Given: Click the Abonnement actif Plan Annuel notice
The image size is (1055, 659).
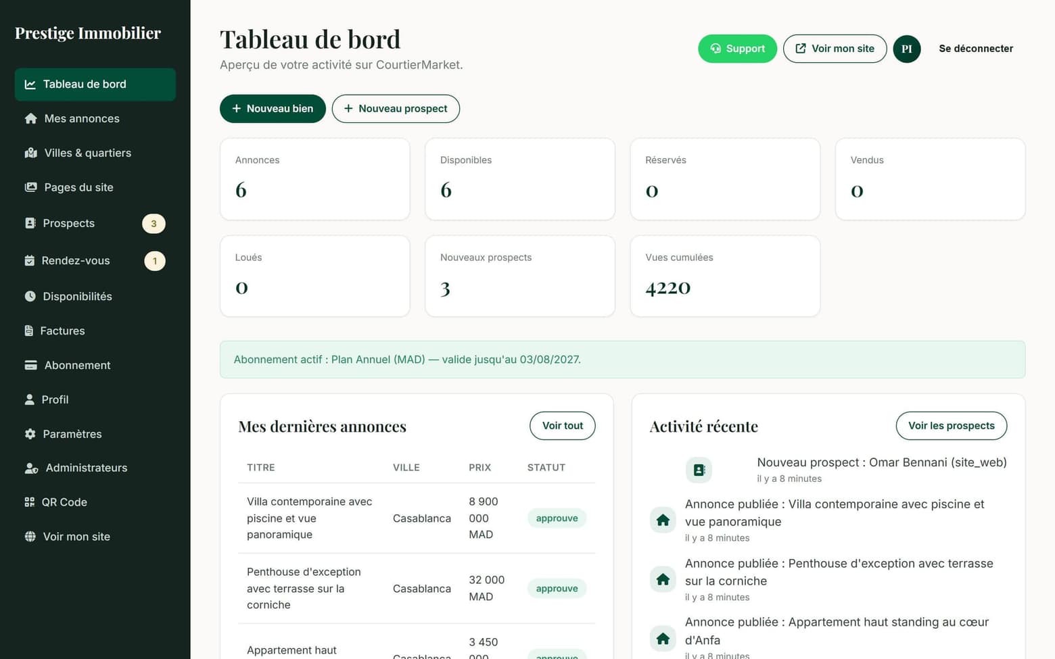Looking at the screenshot, I should pos(622,360).
